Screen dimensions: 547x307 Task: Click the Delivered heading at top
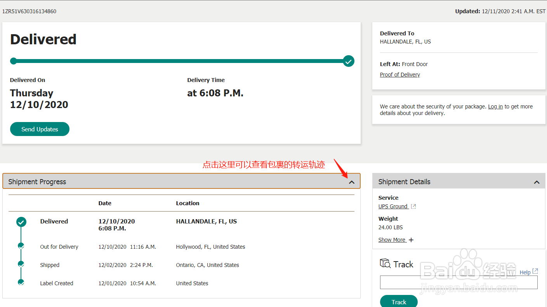tap(43, 39)
